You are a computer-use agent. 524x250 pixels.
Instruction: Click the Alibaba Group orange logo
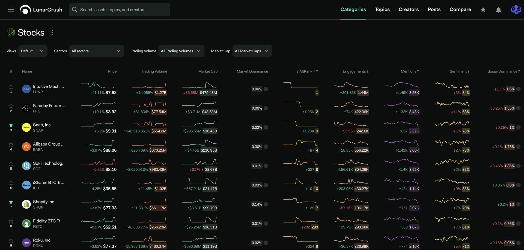[x=26, y=147]
